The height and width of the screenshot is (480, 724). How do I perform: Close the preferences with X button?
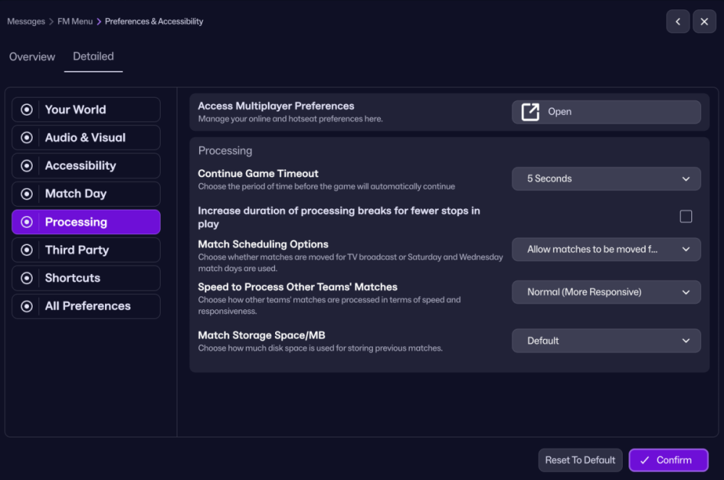[704, 22]
